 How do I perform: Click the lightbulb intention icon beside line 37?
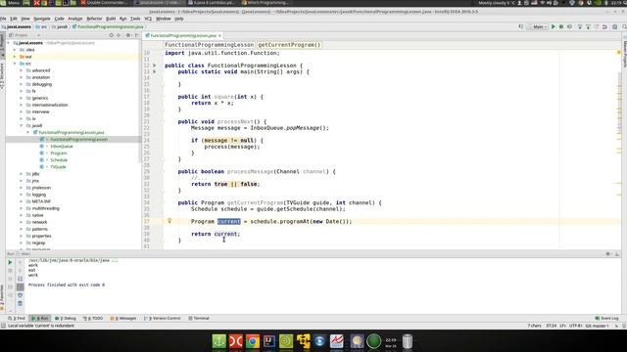169,221
